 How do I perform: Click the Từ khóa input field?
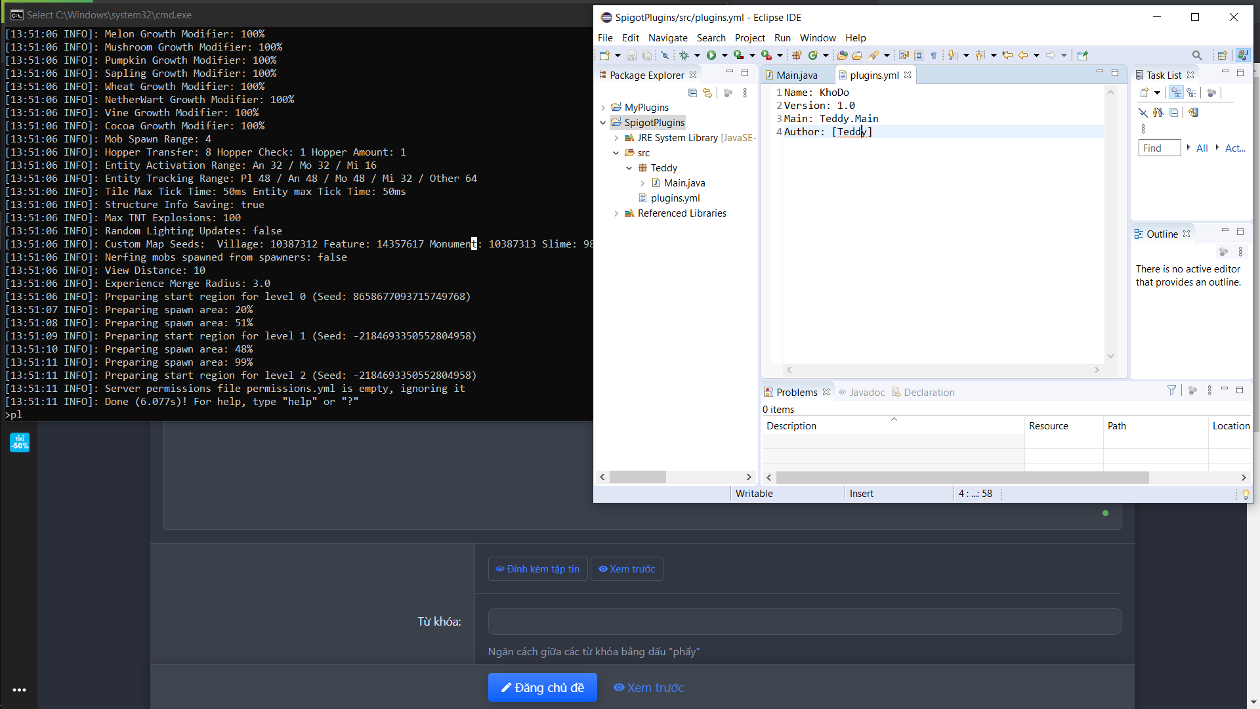click(x=804, y=622)
